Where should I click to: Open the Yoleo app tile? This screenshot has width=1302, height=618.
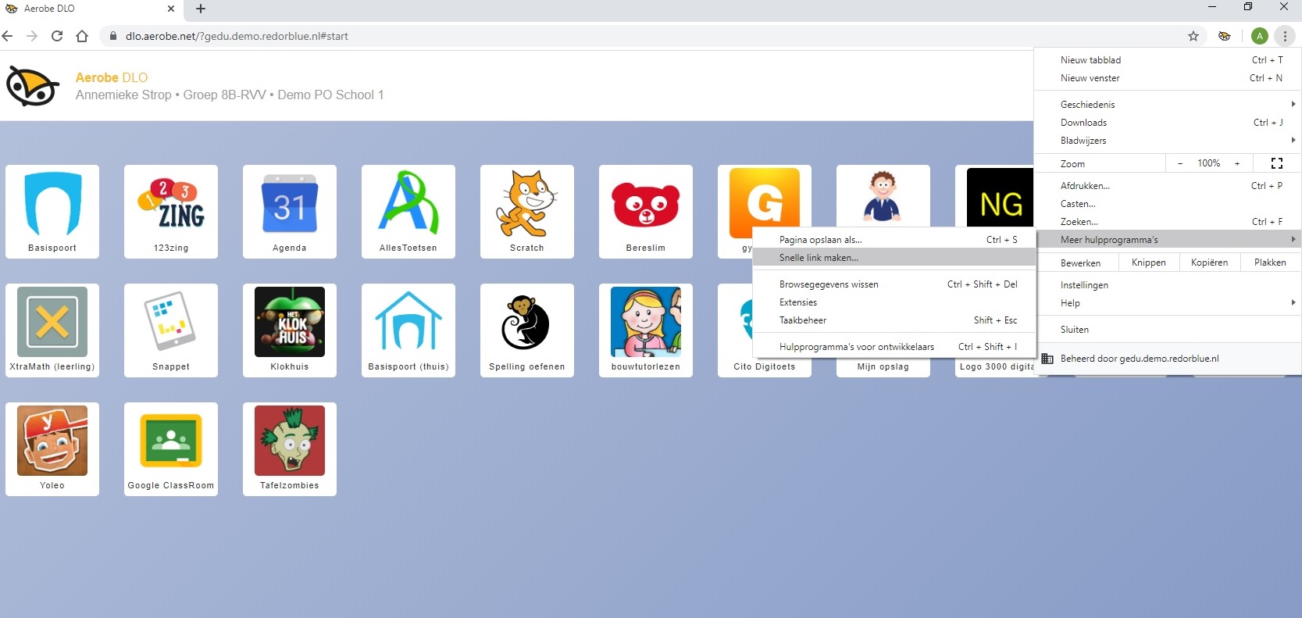(x=52, y=448)
